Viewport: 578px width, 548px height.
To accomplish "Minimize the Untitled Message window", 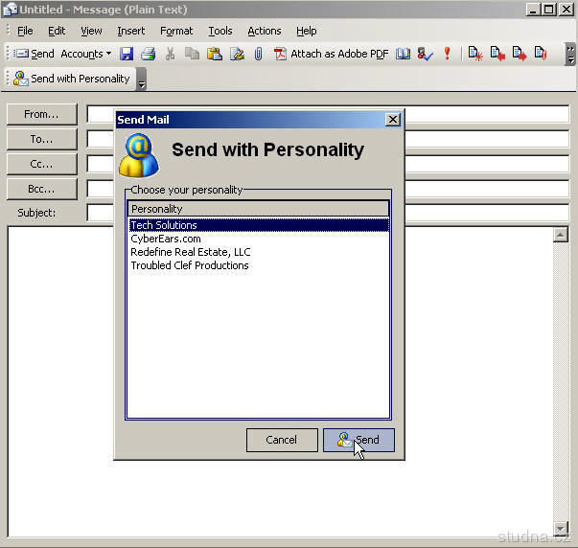I will pyautogui.click(x=533, y=10).
